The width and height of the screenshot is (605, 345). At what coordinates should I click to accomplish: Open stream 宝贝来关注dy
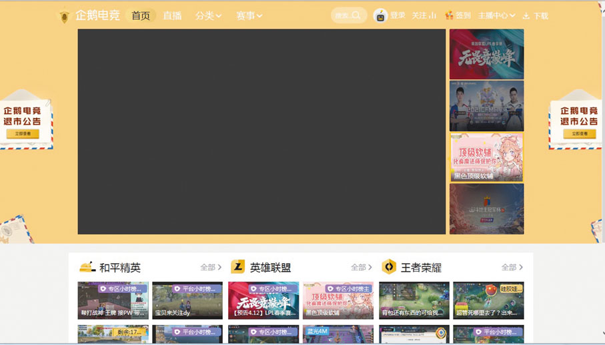[187, 300]
